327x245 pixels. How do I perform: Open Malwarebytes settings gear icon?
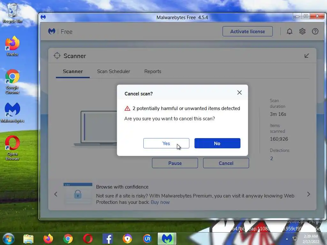coord(302,32)
